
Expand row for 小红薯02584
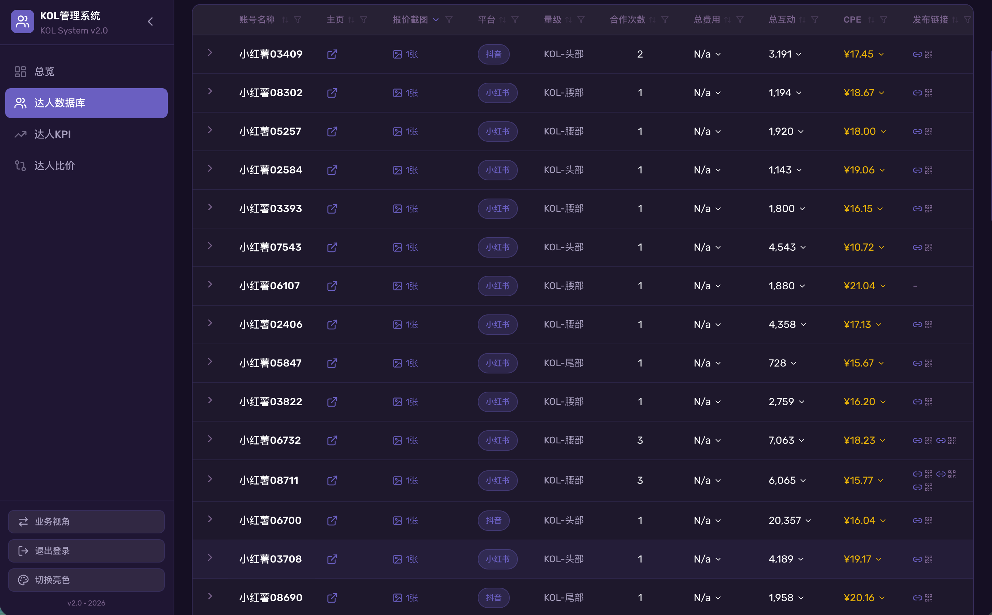(210, 168)
